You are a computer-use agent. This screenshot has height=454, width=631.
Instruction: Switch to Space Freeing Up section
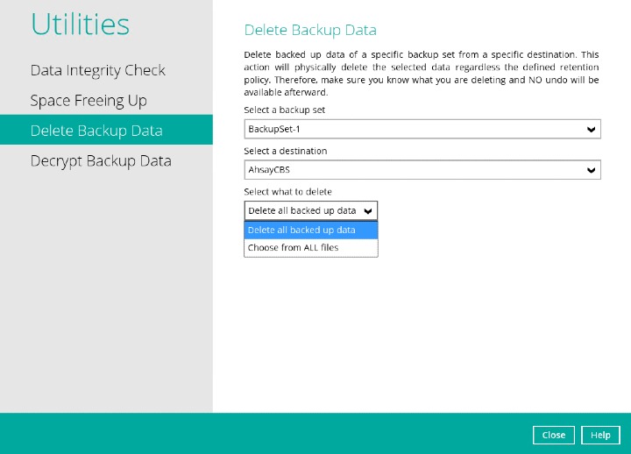click(x=89, y=101)
